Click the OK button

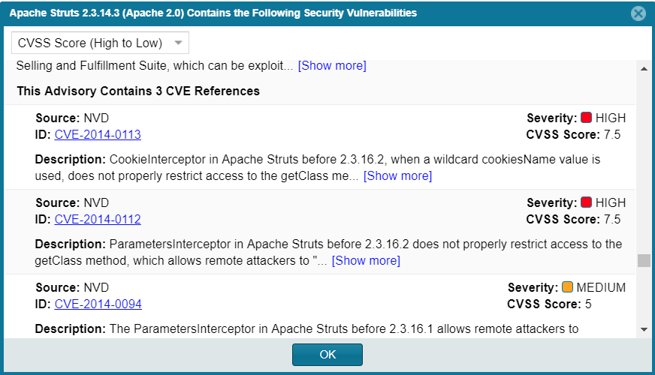pyautogui.click(x=327, y=355)
